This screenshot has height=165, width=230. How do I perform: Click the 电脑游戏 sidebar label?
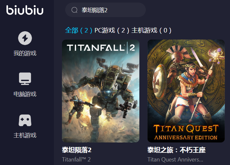pyautogui.click(x=25, y=94)
